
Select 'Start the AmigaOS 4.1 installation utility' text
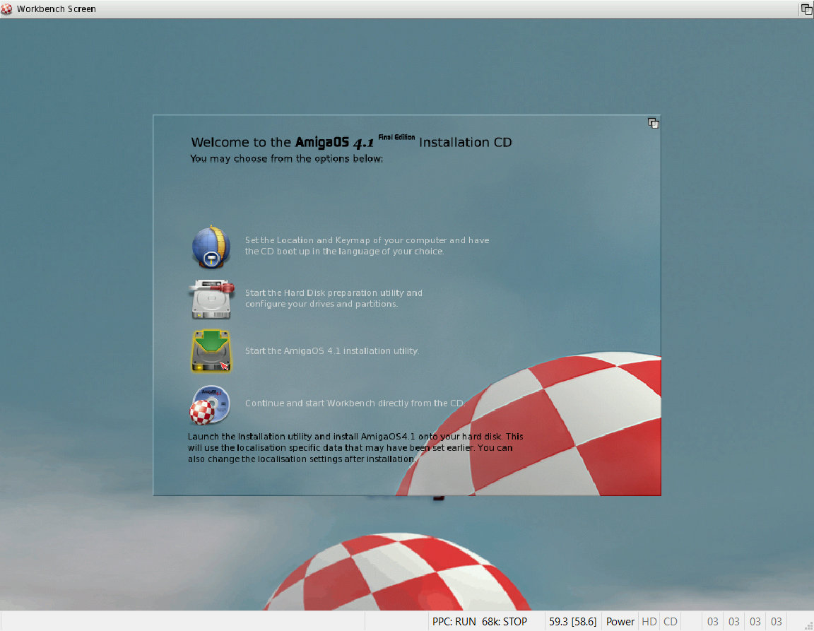(331, 351)
